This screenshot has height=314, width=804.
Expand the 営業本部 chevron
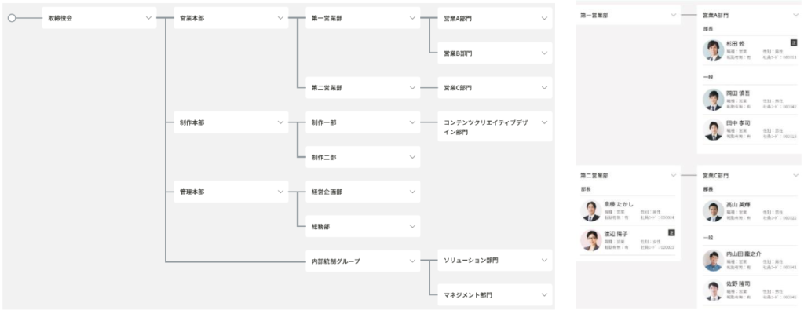click(x=280, y=18)
